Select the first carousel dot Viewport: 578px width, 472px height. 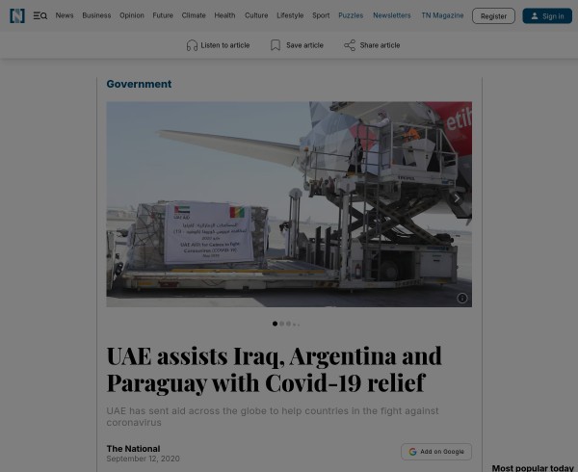(x=275, y=324)
